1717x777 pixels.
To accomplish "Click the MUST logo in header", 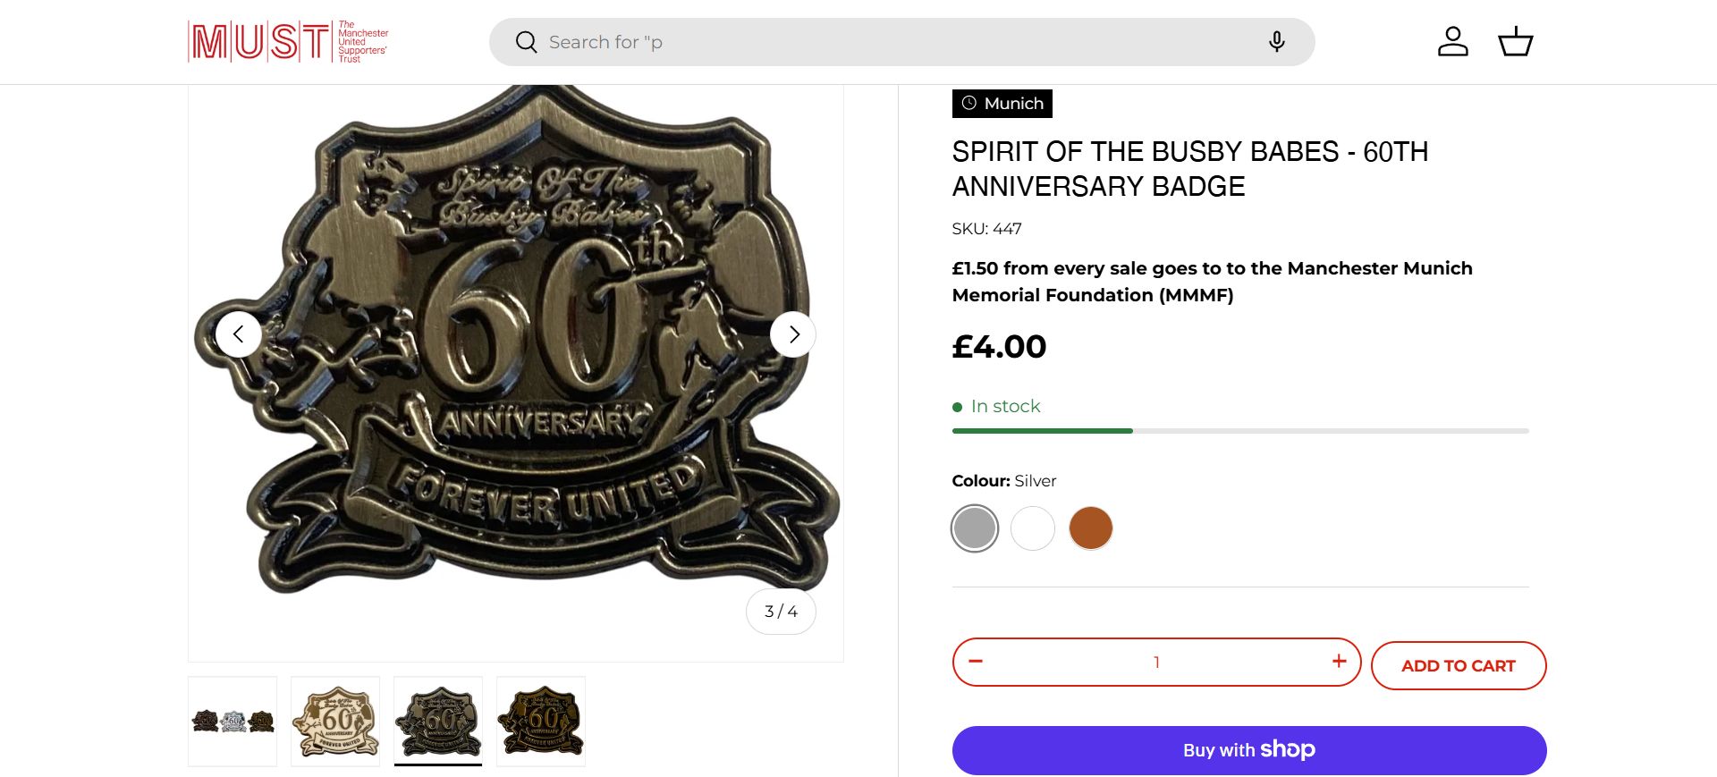I will pos(288,41).
